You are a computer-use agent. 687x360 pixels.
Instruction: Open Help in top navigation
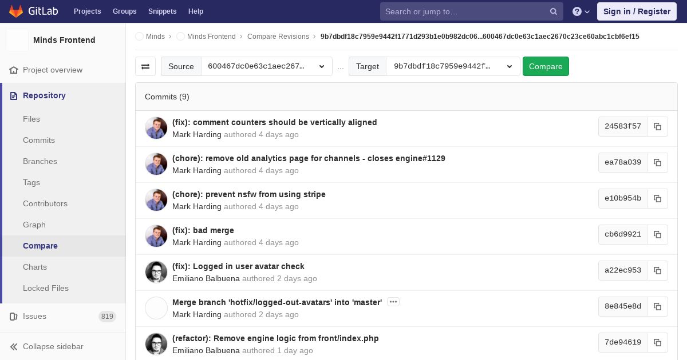196,11
